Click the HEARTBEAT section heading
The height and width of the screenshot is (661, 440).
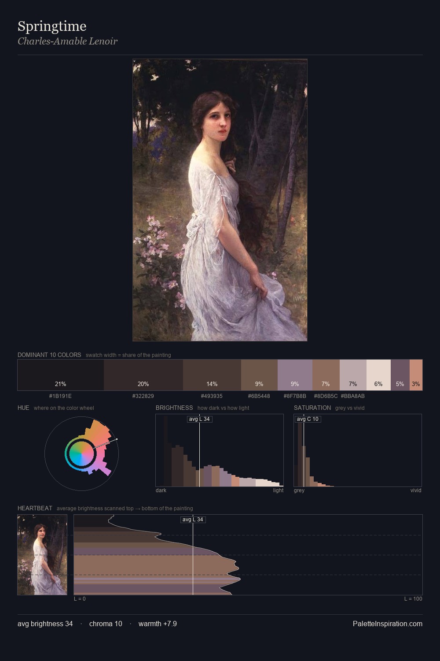35,508
